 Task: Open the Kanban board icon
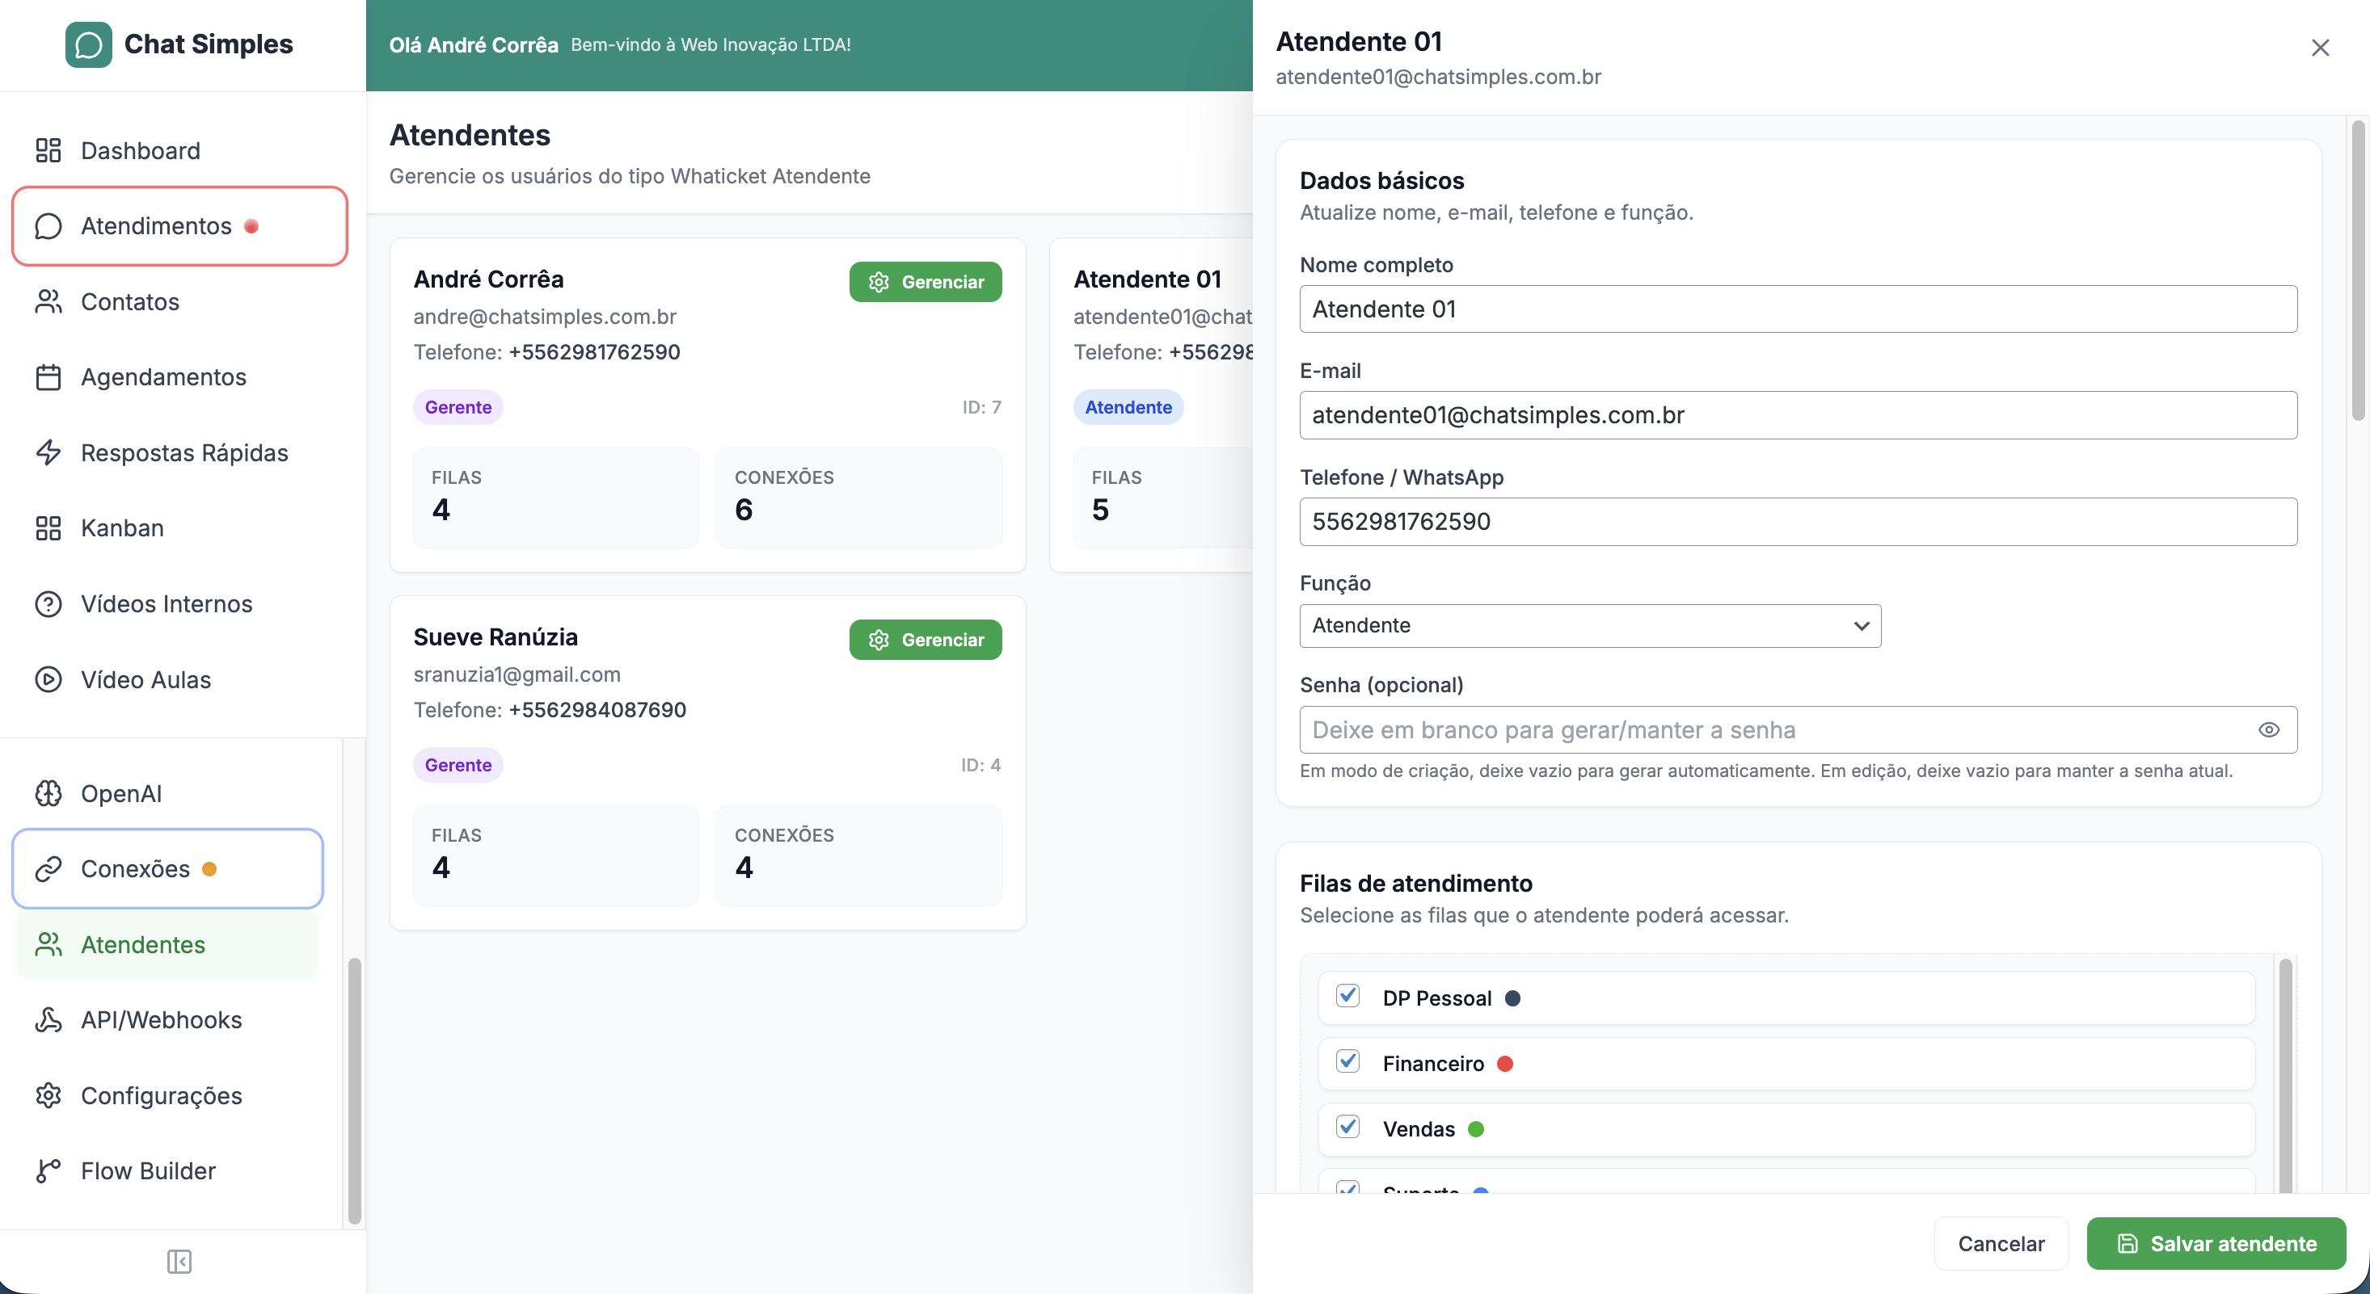[x=48, y=528]
